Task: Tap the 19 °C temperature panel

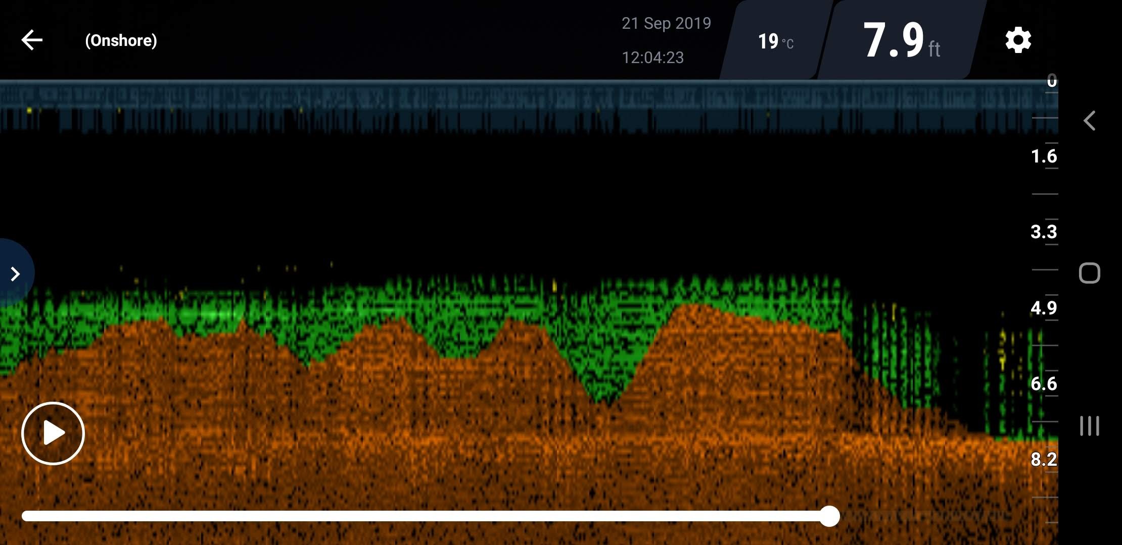Action: [775, 41]
